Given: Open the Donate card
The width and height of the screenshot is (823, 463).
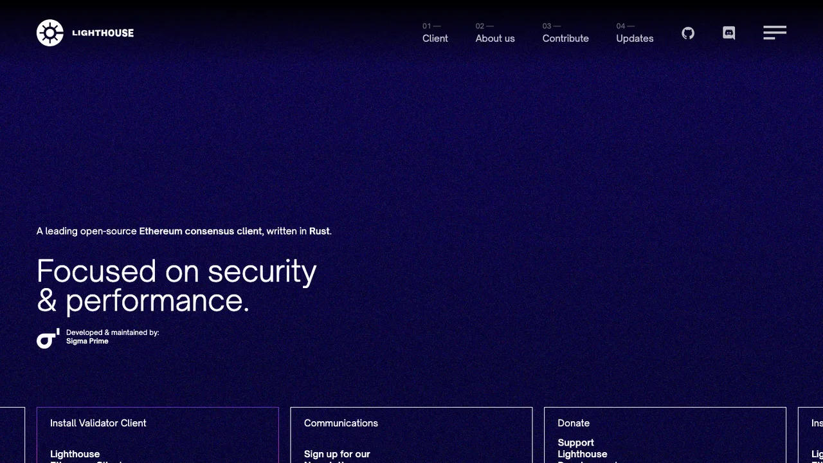Looking at the screenshot, I should pyautogui.click(x=665, y=435).
